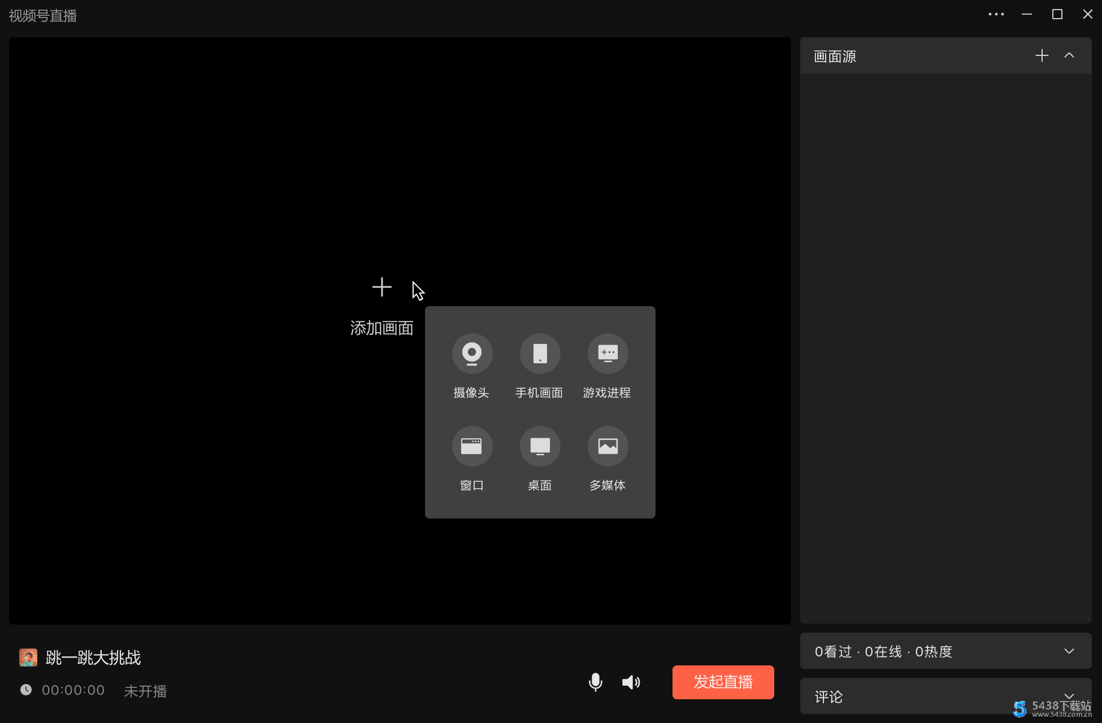Viewport: 1102px width, 723px height.
Task: Select the 窗口 window capture icon
Action: 472,446
